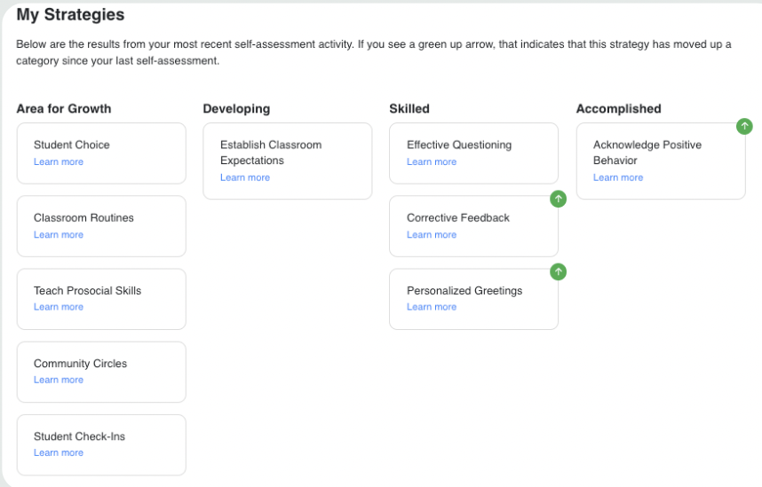Screen dimensions: 762x487
Task: Click the Effective Questioning card title
Action: (459, 145)
